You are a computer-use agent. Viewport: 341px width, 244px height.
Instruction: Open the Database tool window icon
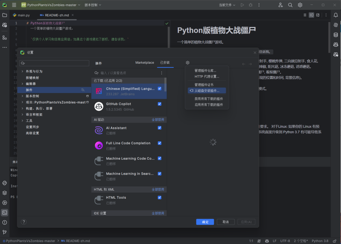[x=336, y=35]
